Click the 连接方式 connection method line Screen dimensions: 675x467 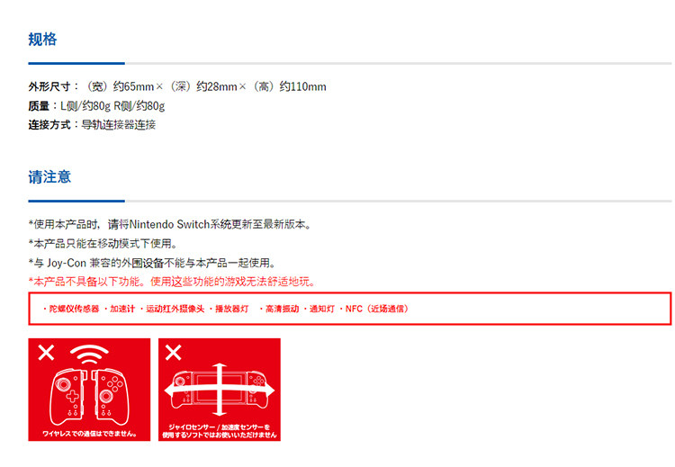coord(92,125)
